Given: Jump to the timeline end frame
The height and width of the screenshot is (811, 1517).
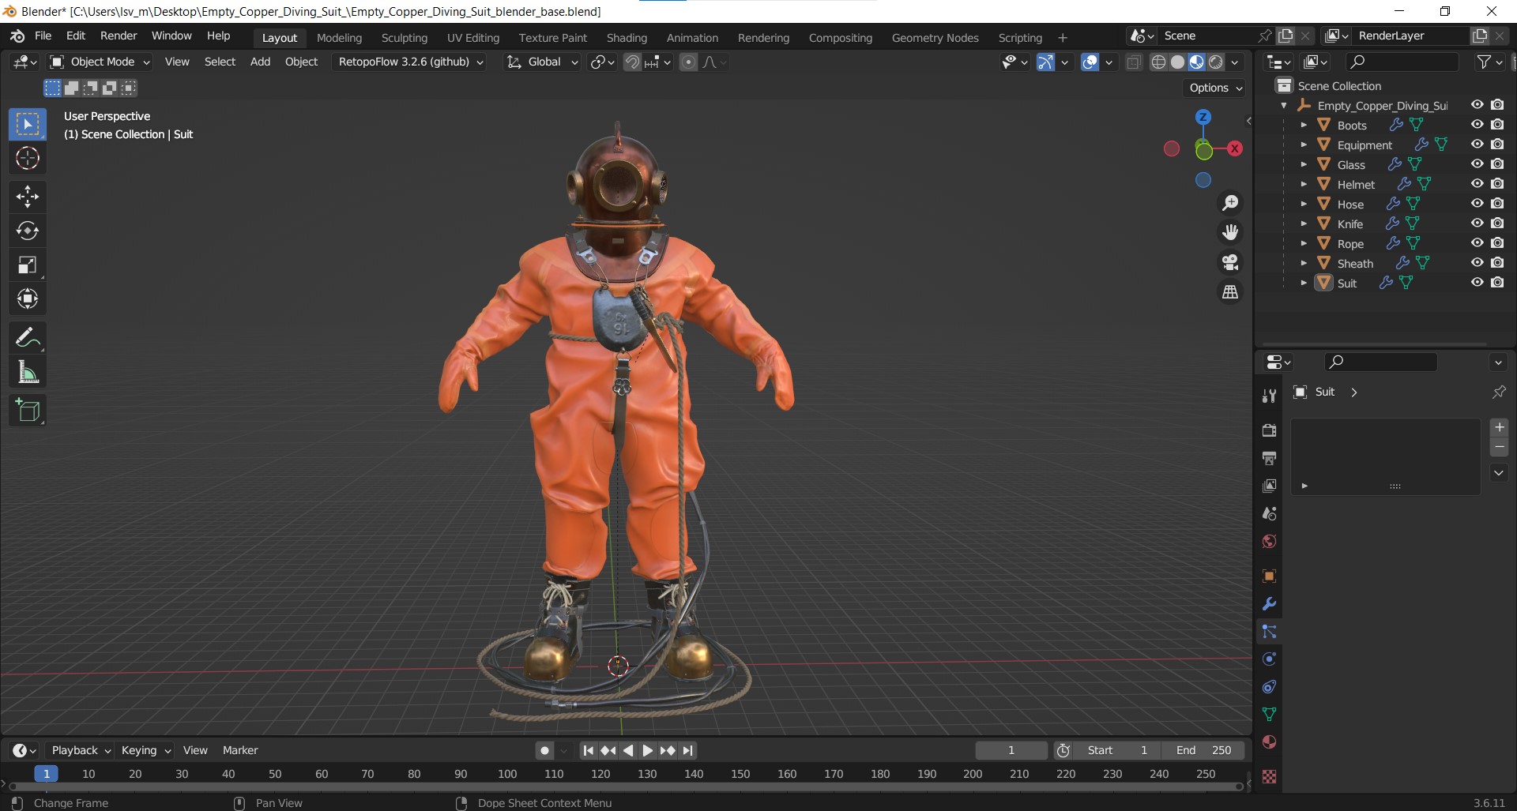Looking at the screenshot, I should (x=688, y=750).
